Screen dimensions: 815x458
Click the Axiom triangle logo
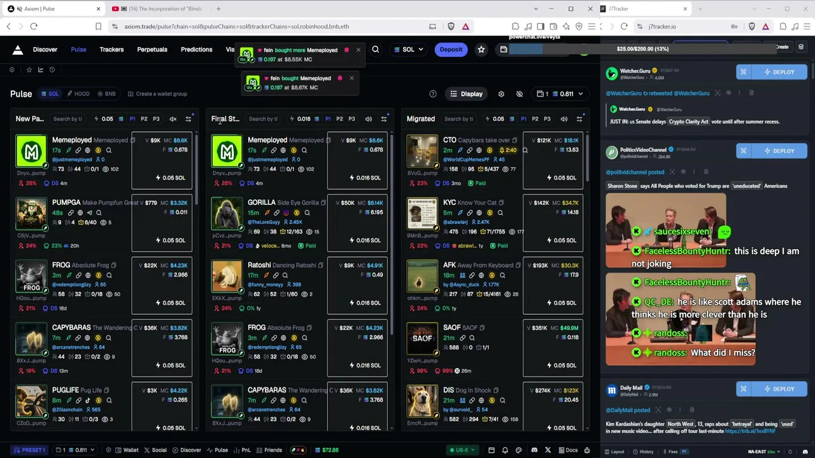coord(18,50)
